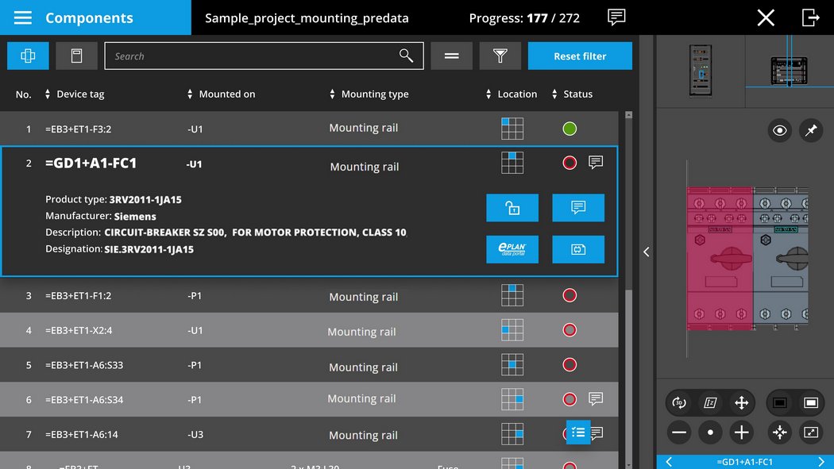
Task: Toggle the status circle of =GD1+A1-FC1
Action: [x=570, y=163]
